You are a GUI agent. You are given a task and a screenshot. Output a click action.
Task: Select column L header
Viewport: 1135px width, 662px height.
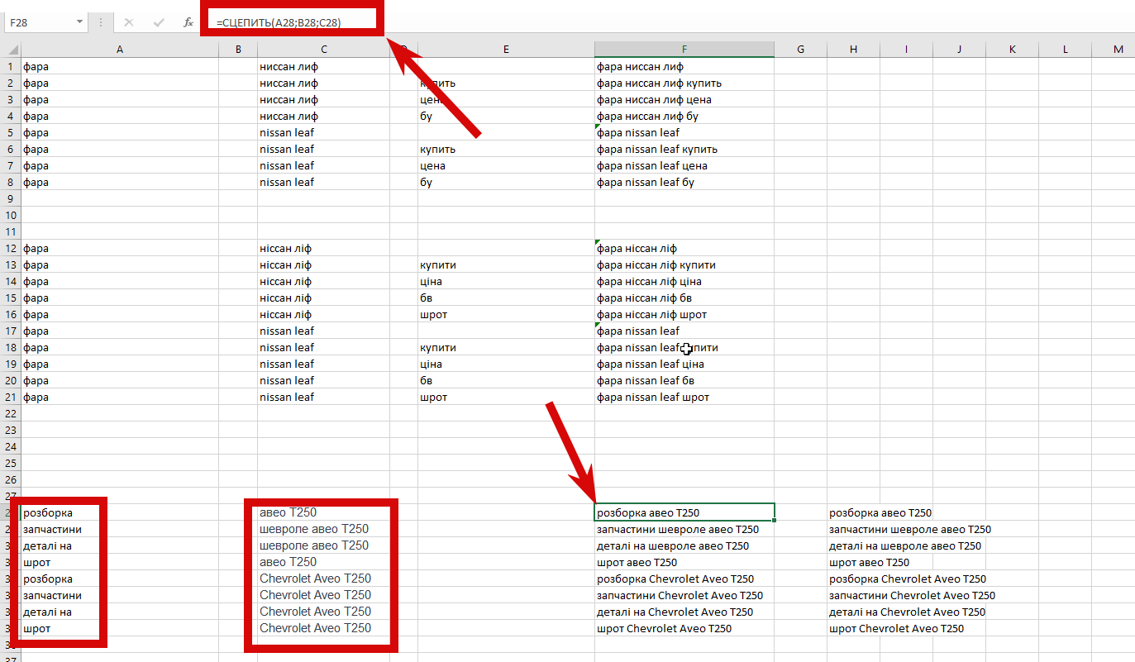1065,50
